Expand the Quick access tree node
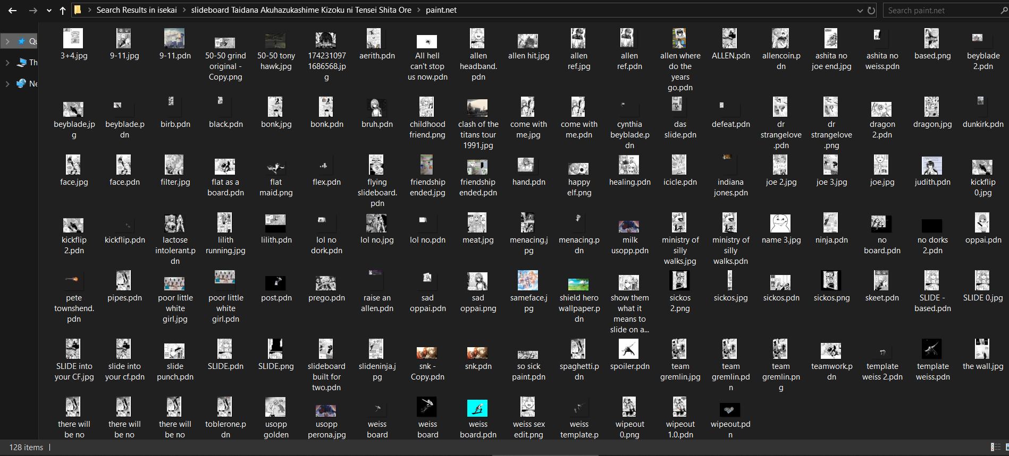Viewport: 1009px width, 456px height. 7,41
